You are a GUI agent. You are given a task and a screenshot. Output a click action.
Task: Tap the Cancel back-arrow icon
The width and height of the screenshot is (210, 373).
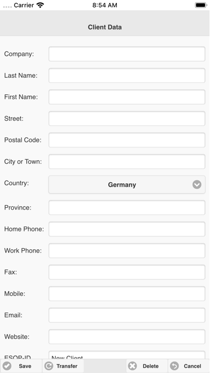point(174,366)
